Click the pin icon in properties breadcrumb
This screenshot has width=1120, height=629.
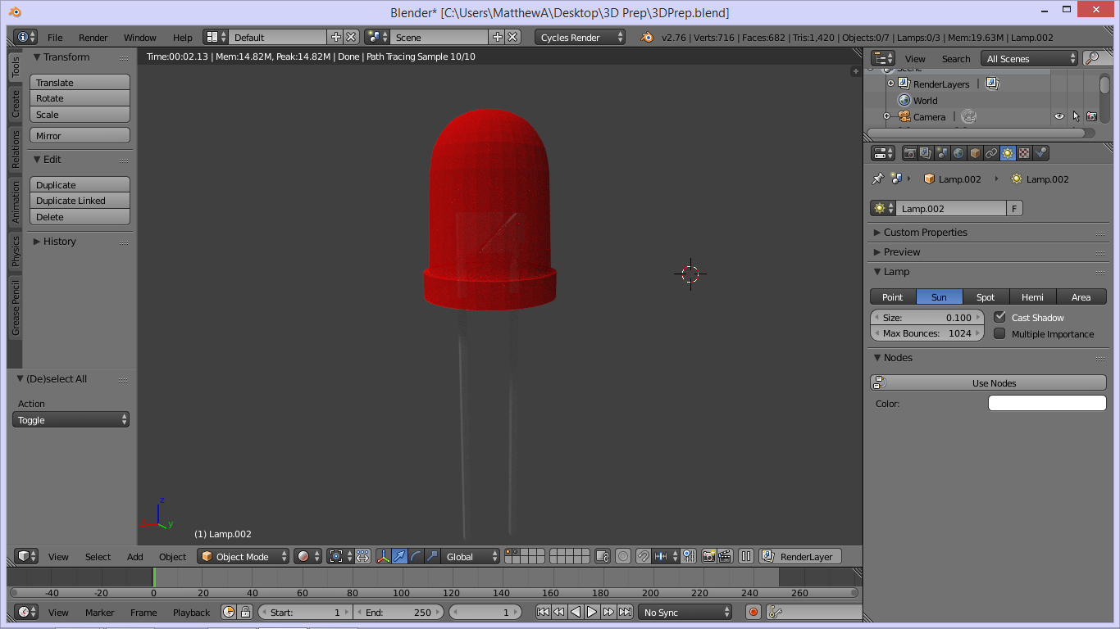point(877,179)
